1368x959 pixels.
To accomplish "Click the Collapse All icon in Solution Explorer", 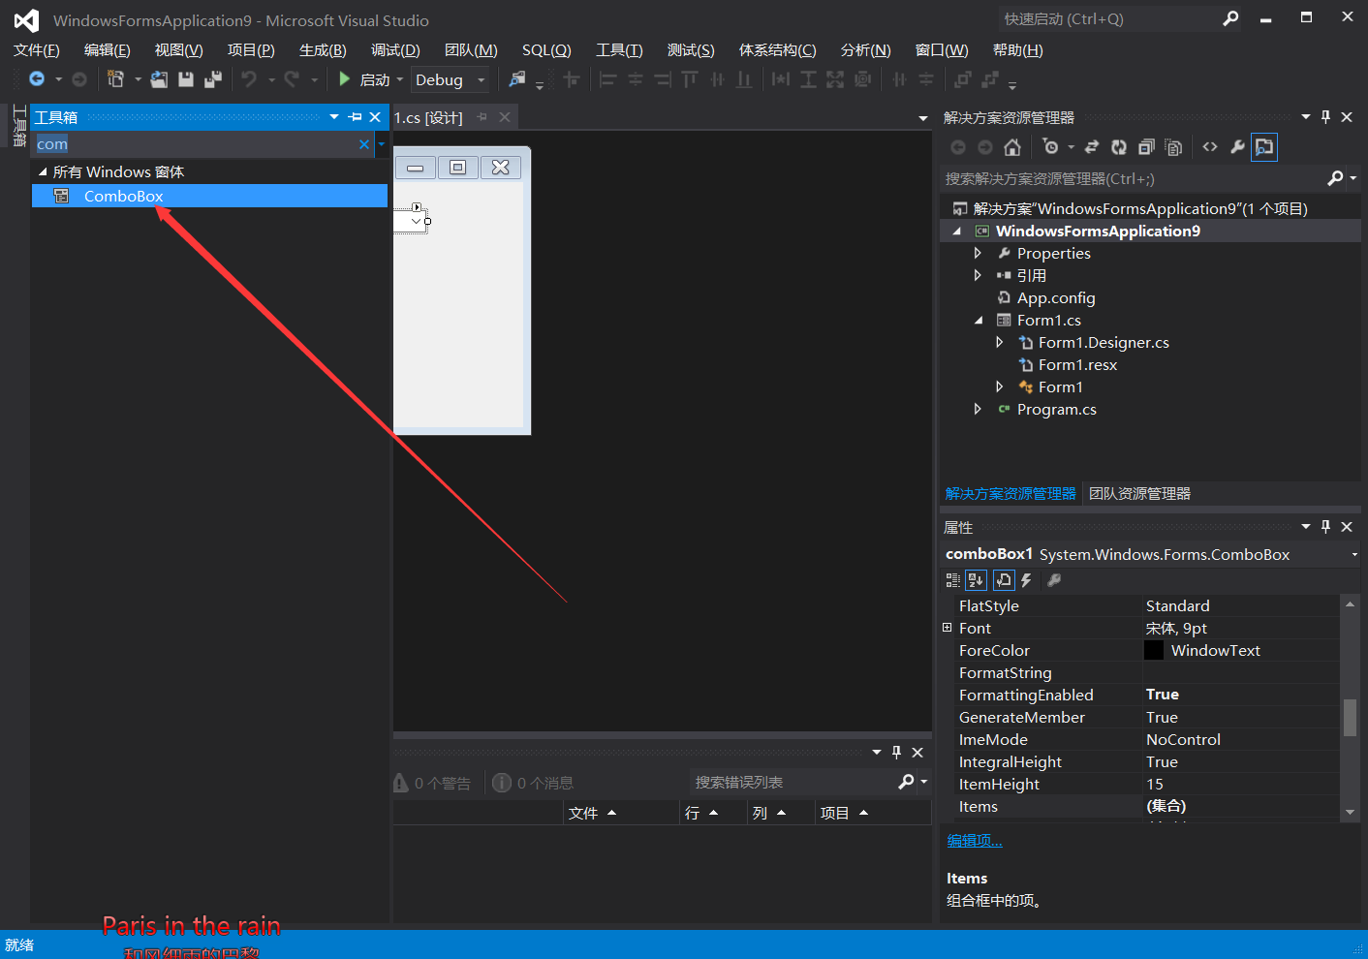I will (x=1146, y=147).
